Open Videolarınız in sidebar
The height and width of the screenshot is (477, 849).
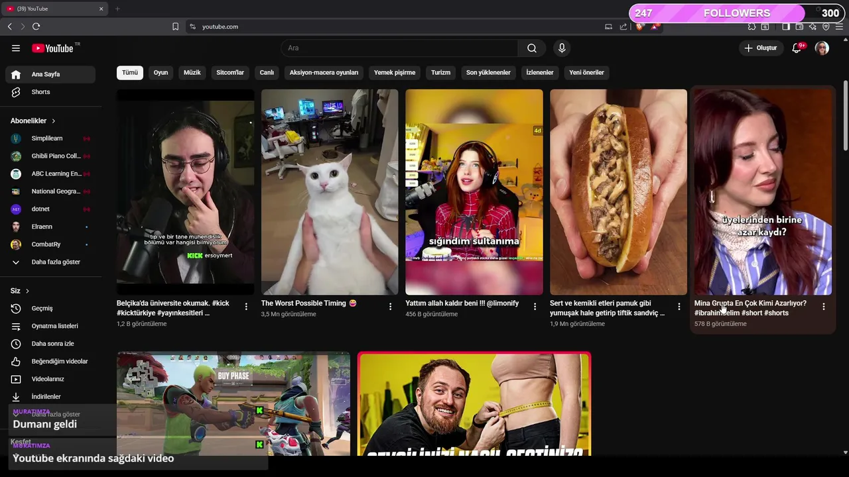(x=50, y=379)
